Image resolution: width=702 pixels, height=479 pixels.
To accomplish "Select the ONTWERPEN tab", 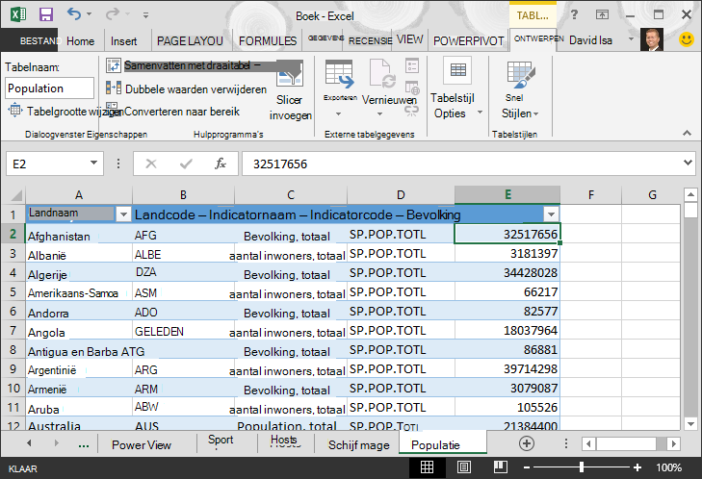I will pyautogui.click(x=538, y=38).
